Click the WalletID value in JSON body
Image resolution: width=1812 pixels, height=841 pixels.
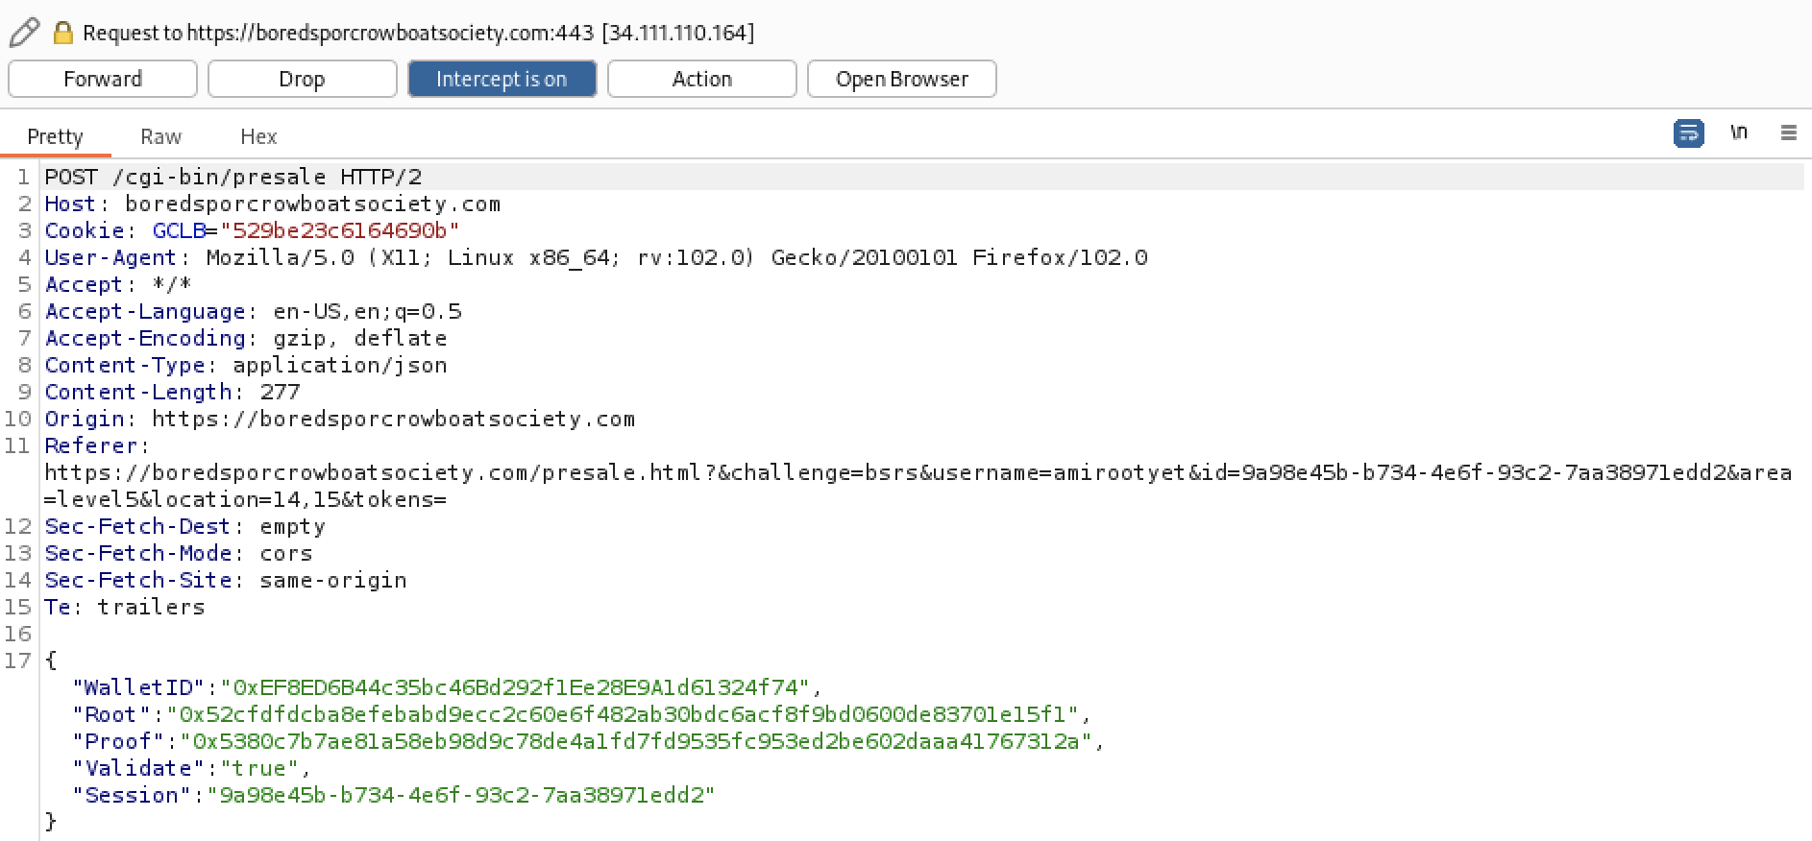[515, 687]
